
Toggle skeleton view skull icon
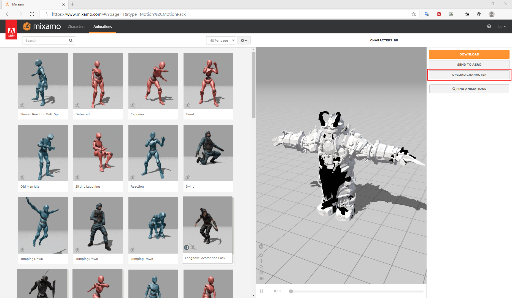pyautogui.click(x=261, y=246)
